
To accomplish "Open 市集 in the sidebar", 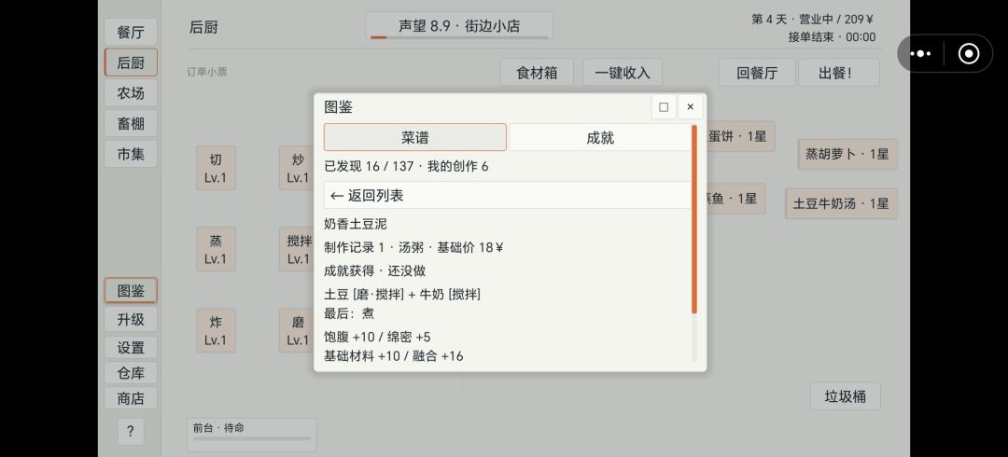I will tap(131, 154).
